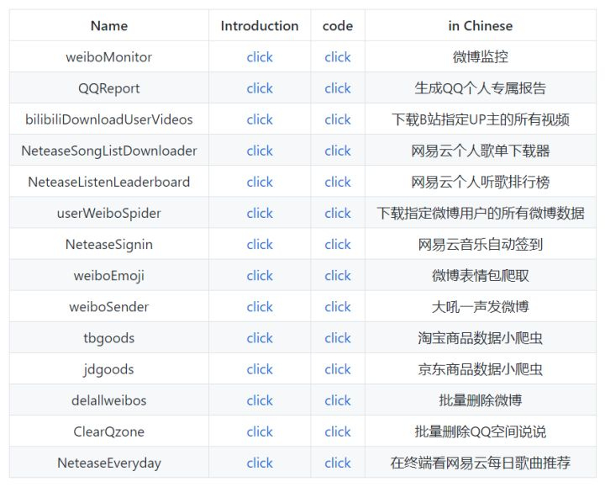Screen dimensions: 605x487
Task: Open code link for tbgoods
Action: [x=338, y=338]
